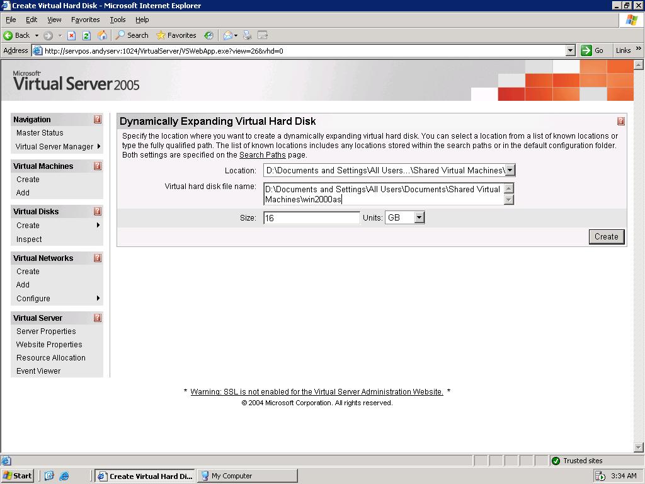Click the system tray network icon

pyautogui.click(x=600, y=476)
